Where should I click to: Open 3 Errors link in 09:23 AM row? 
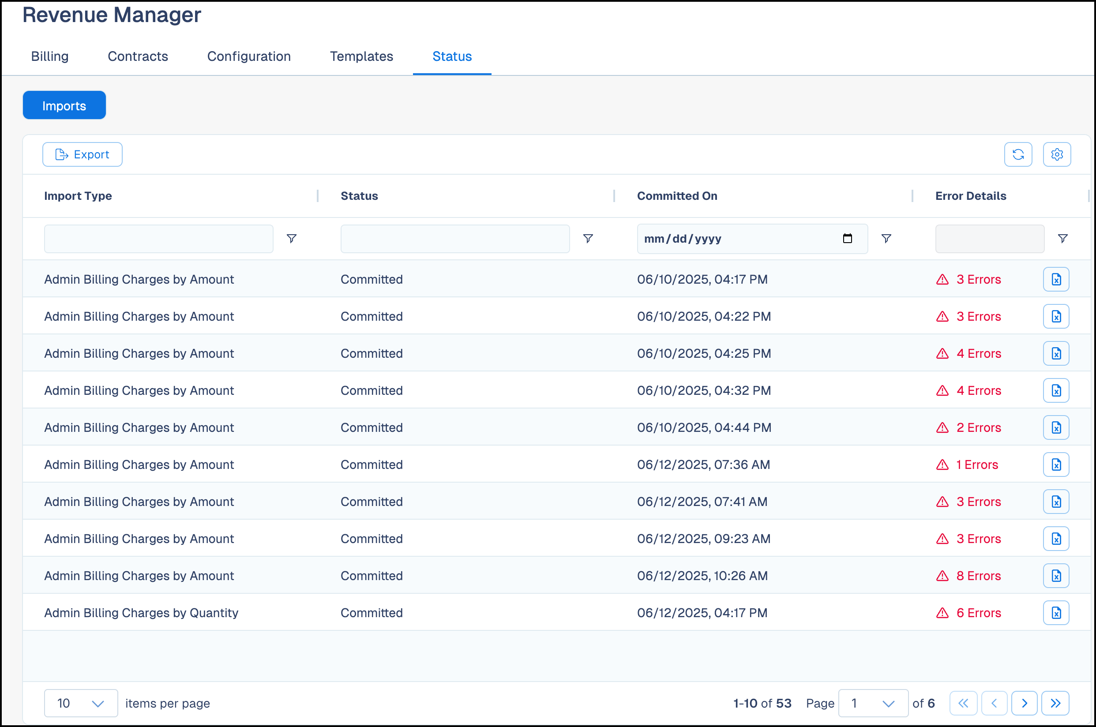979,539
